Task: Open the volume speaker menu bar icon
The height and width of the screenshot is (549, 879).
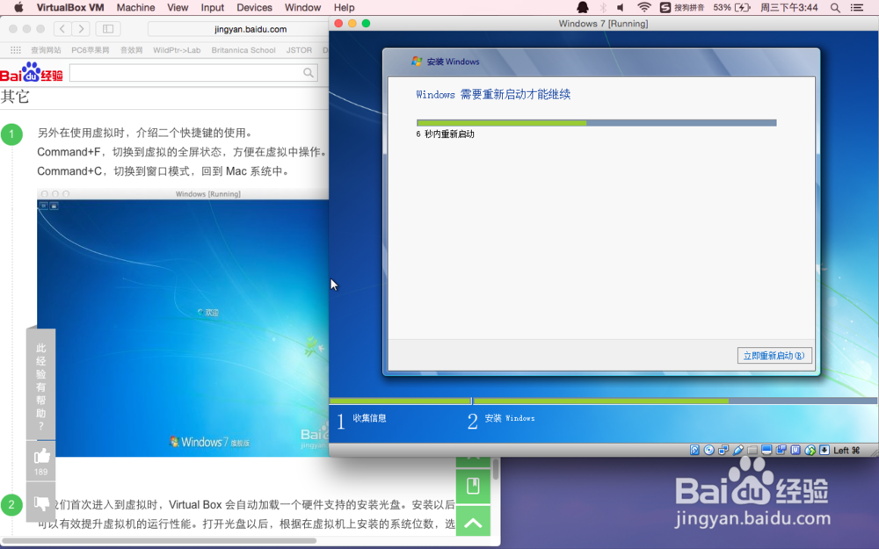Action: 621,7
